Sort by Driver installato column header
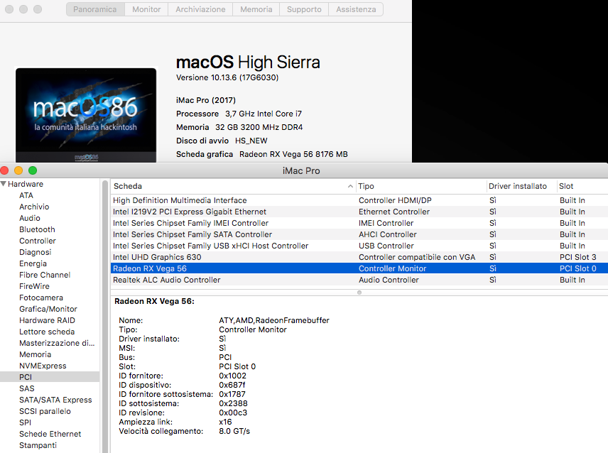Screen dimensions: 608x453 [521, 187]
